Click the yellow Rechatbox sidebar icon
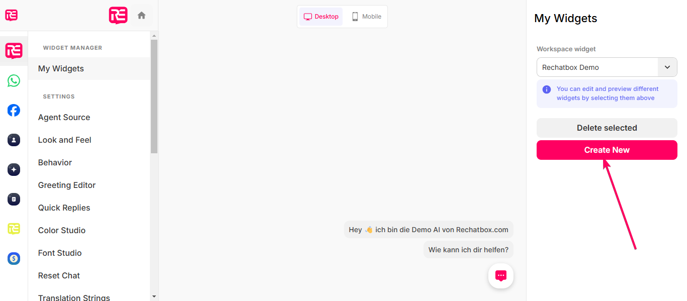 tap(14, 229)
